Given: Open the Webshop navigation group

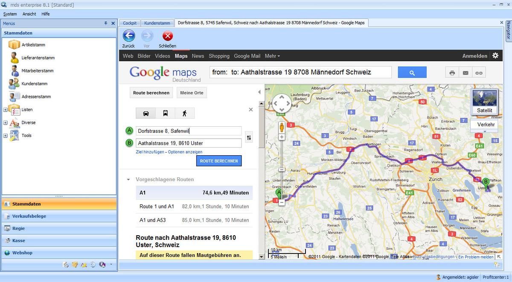Looking at the screenshot, I should 59,253.
